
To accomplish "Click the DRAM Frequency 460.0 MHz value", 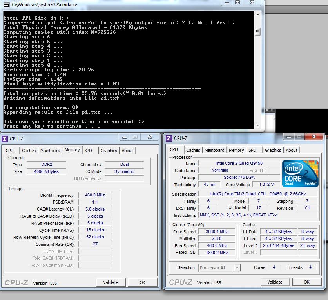I will coord(95,195).
